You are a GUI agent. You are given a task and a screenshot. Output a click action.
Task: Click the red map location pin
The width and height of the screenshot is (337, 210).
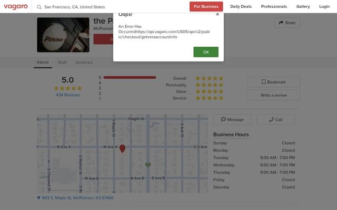[122, 149]
